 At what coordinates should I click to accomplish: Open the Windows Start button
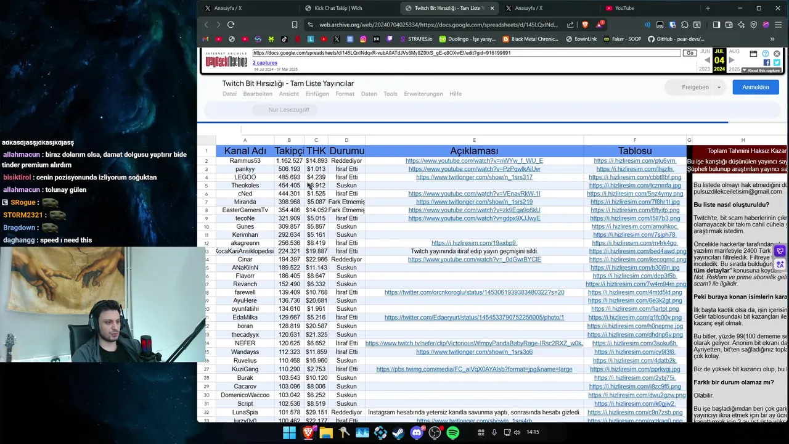289,432
